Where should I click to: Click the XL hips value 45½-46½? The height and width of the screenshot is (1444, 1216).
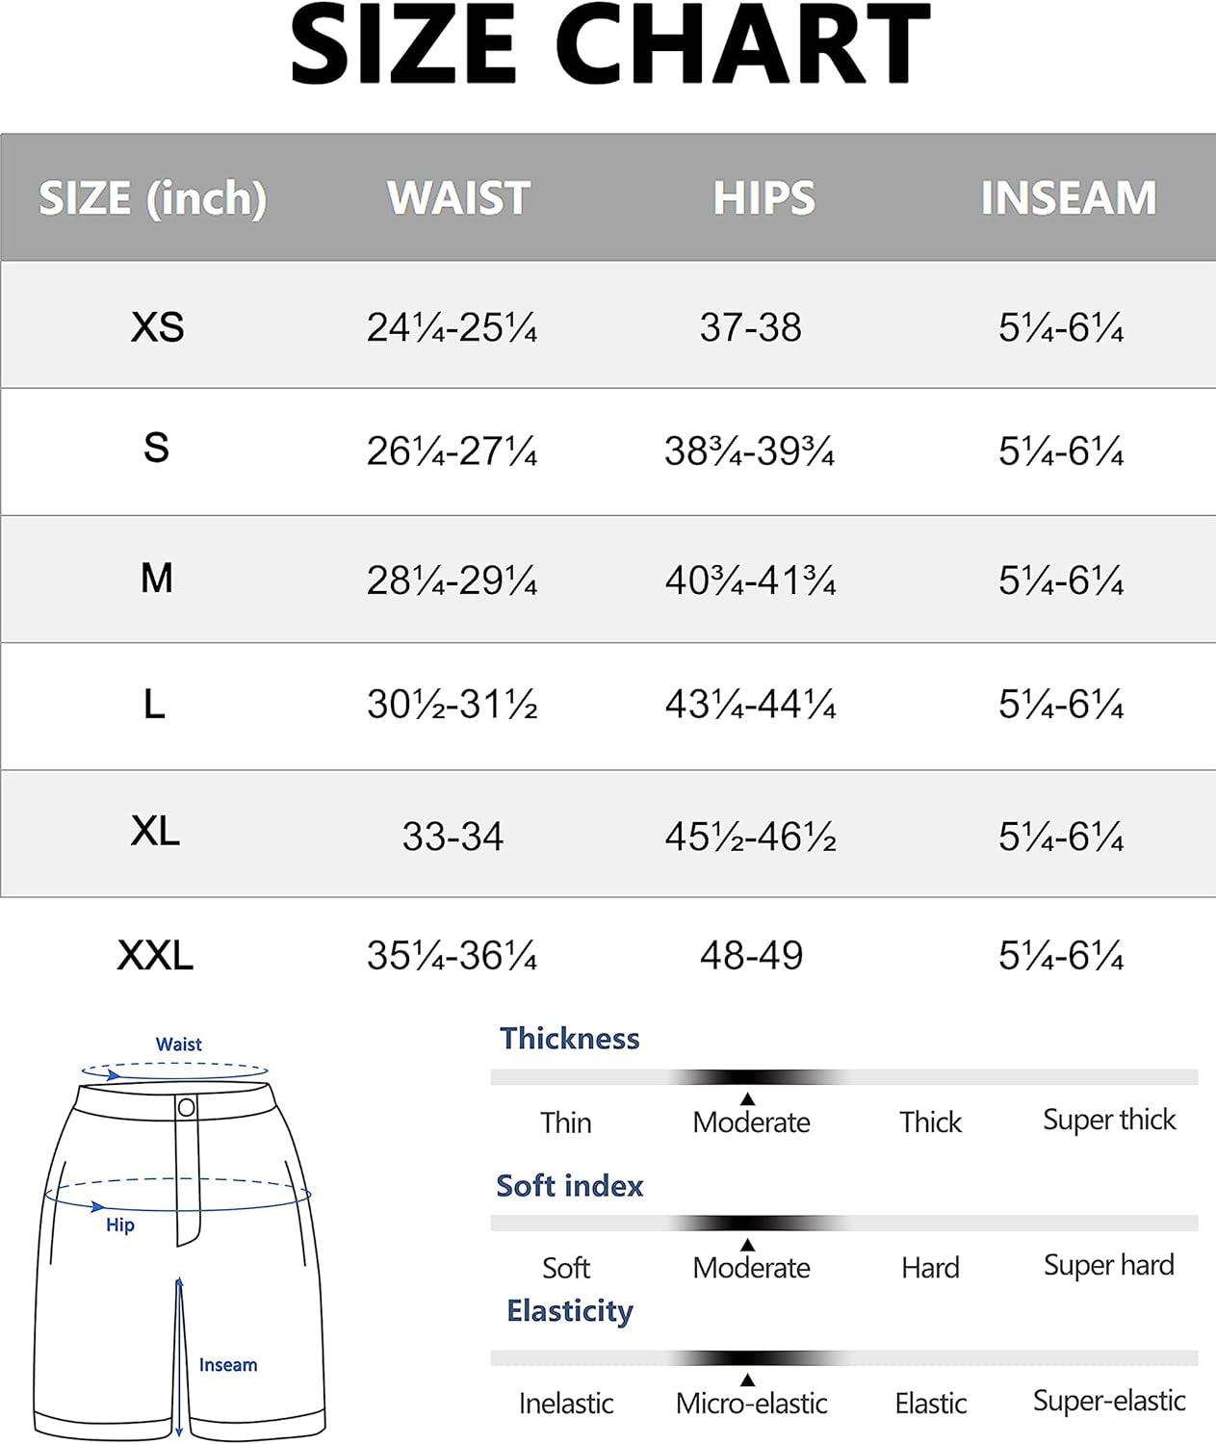click(x=750, y=837)
